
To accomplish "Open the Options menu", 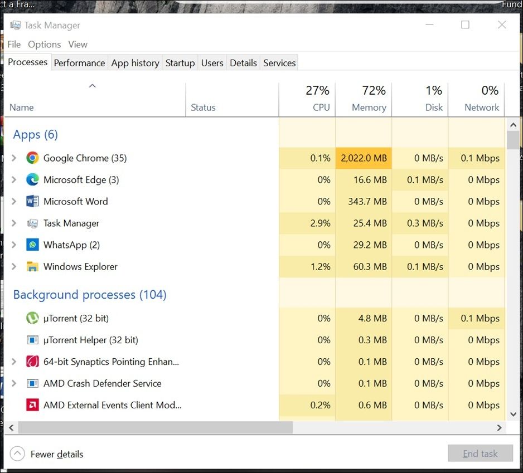I will click(45, 45).
